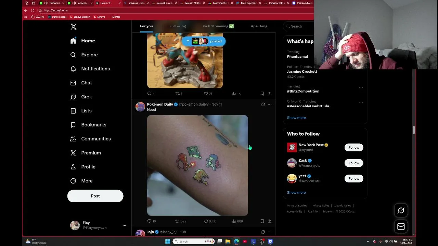Open the tattoo image in Pokémon Daily post

click(x=197, y=165)
